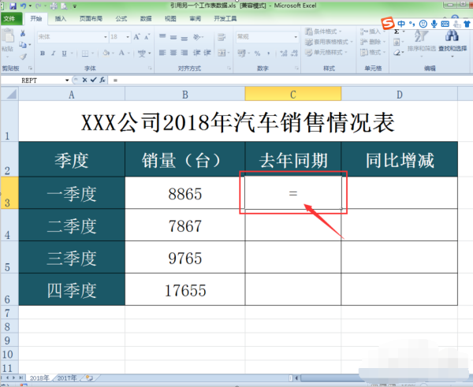Click the cell borders icon
Screen dimensions: 473x387
click(85, 54)
